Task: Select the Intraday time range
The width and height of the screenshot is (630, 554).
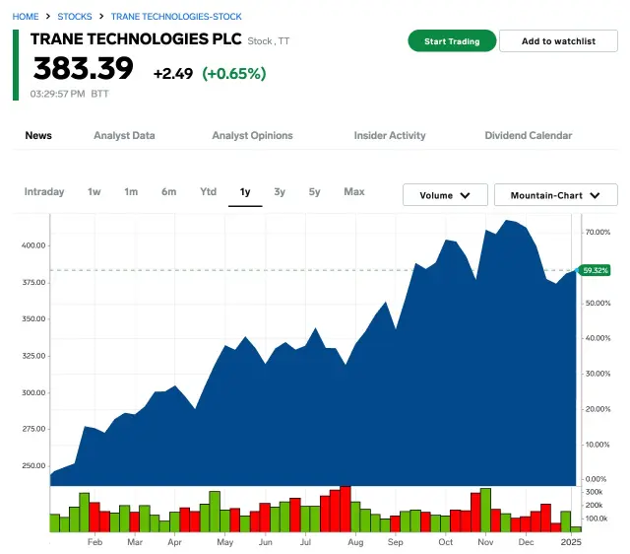Action: 44,191
